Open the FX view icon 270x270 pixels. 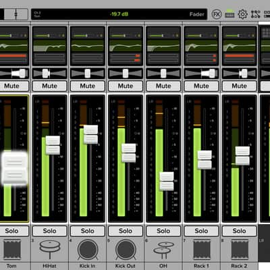tap(217, 14)
